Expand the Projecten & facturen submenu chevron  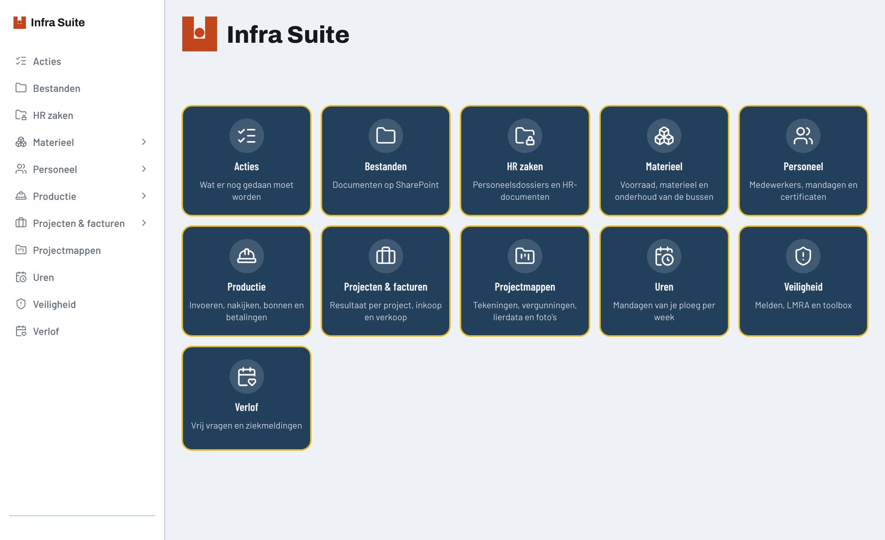tap(144, 223)
